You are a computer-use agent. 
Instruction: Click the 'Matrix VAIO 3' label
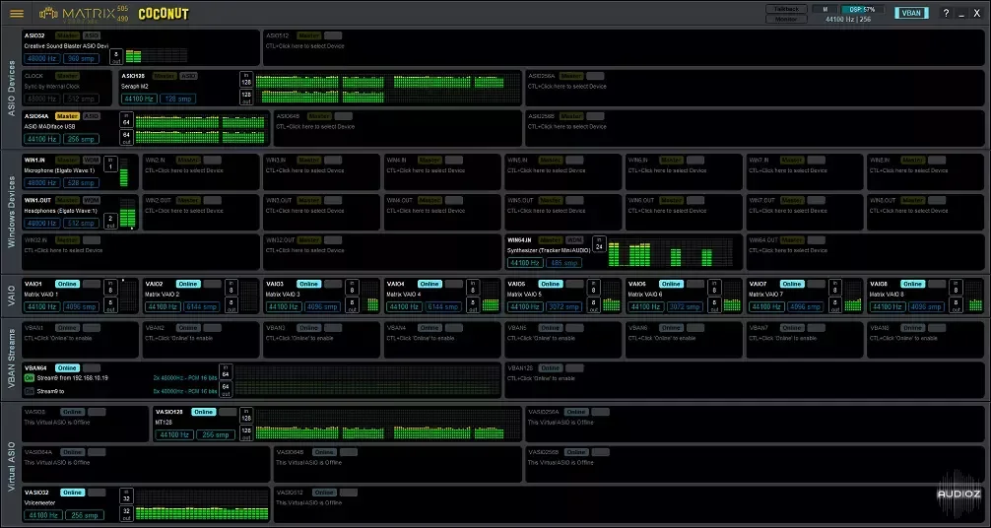click(283, 295)
